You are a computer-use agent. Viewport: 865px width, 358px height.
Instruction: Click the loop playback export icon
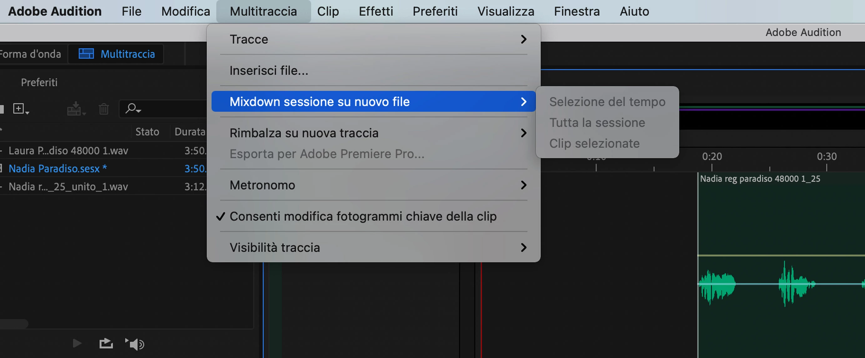click(106, 344)
